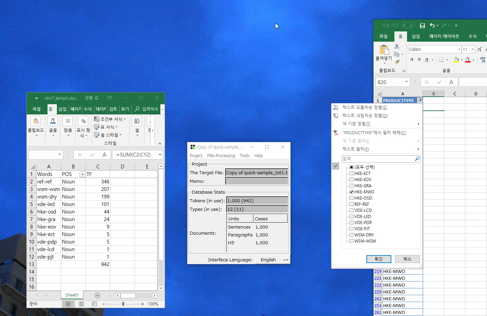Open the POS column filter dropdown
Viewport: 487px width, 316px height.
point(82,175)
